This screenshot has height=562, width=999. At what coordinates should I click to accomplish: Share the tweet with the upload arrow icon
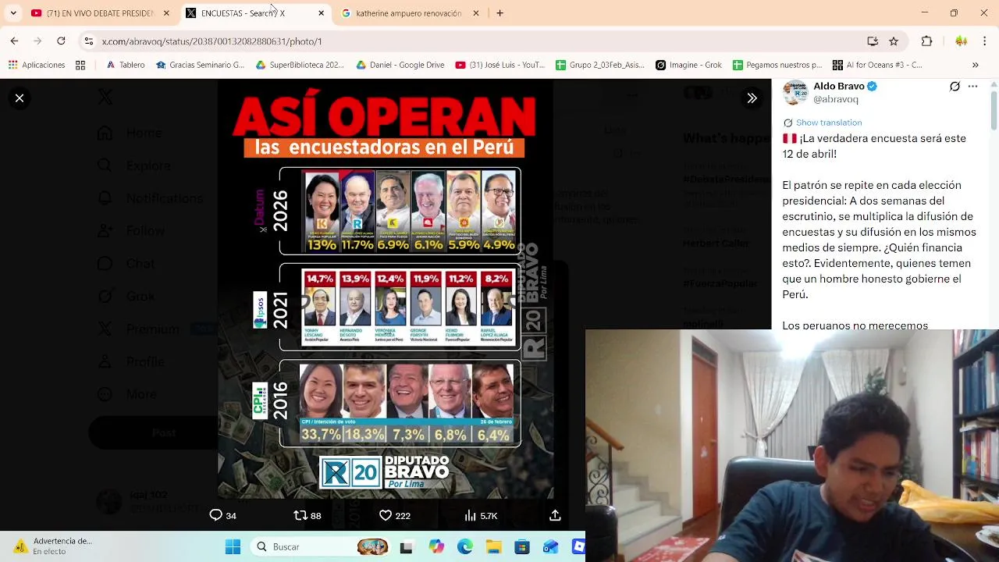point(555,516)
